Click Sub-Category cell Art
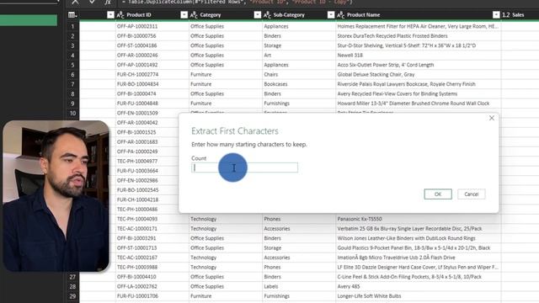539x303 pixels. (x=268, y=56)
